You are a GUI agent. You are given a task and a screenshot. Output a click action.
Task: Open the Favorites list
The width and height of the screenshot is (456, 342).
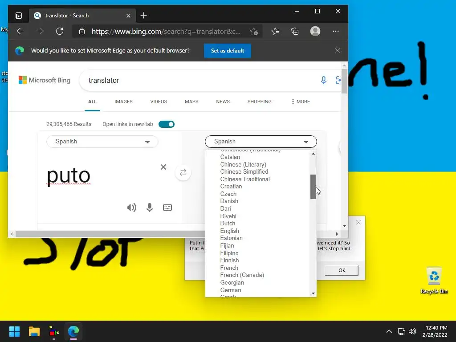(275, 31)
